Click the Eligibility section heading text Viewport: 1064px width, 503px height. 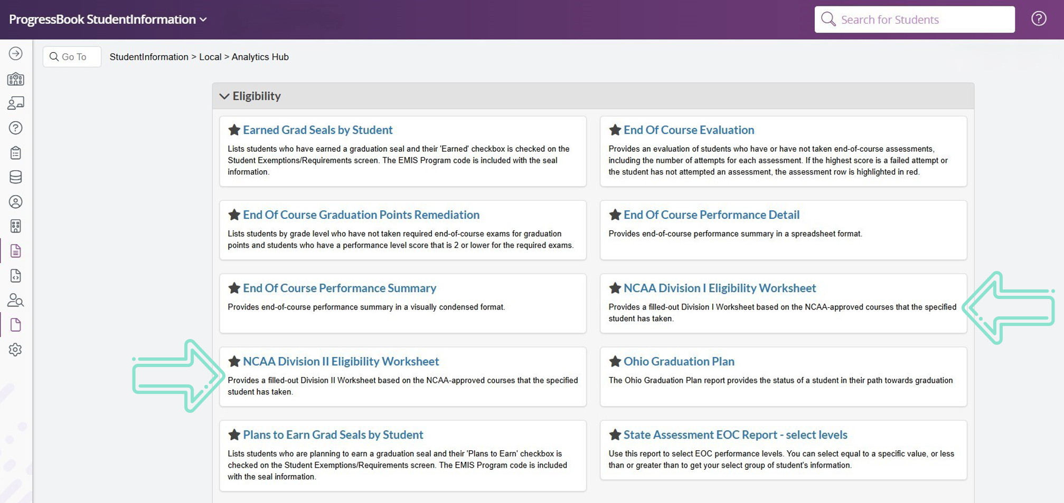(x=257, y=96)
